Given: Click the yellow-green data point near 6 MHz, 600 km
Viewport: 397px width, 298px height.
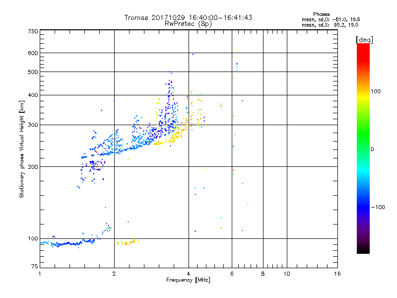Looking at the screenshot, I should click(237, 51).
